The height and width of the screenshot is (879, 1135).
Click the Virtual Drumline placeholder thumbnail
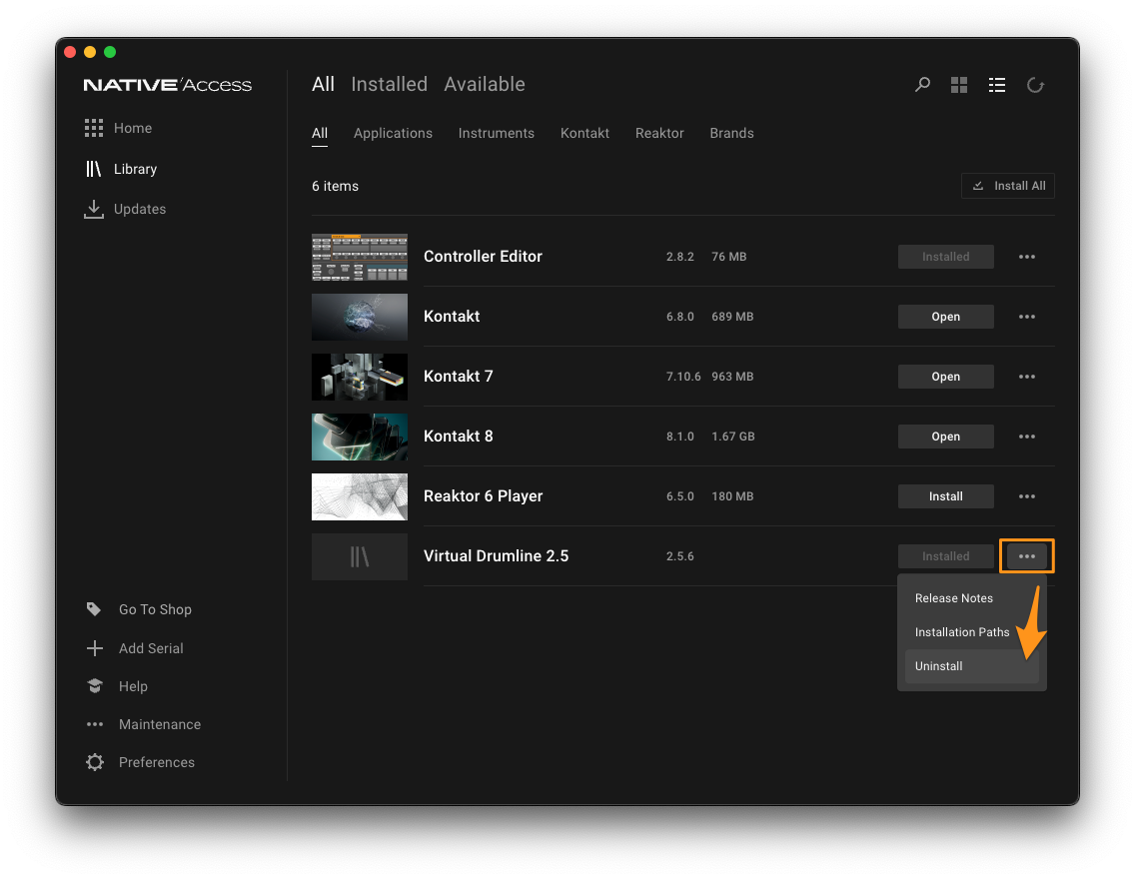pos(360,556)
